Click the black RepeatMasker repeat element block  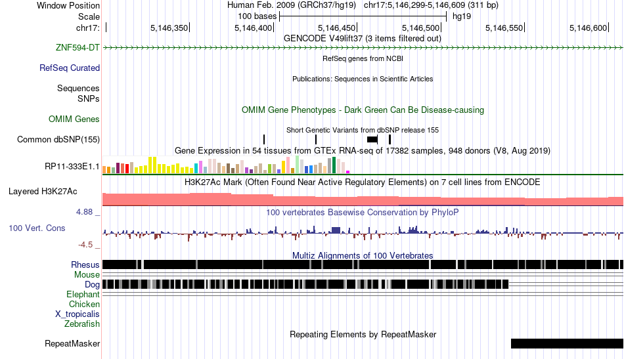[567, 343]
